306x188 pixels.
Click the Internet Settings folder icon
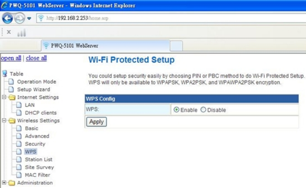tap(12, 97)
